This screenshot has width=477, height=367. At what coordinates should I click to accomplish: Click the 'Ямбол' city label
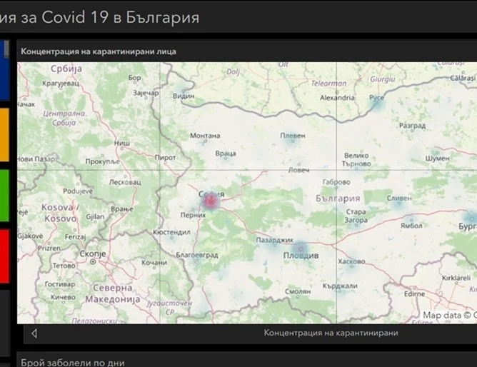pos(411,226)
